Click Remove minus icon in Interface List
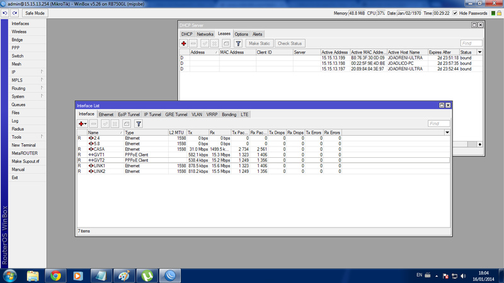The image size is (504, 283). coord(93,123)
